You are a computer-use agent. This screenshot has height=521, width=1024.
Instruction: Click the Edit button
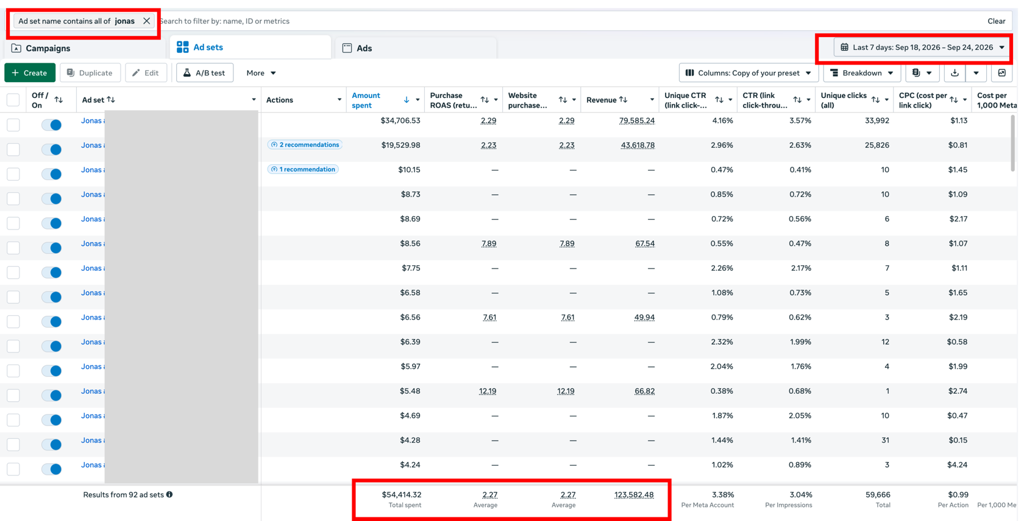[146, 72]
